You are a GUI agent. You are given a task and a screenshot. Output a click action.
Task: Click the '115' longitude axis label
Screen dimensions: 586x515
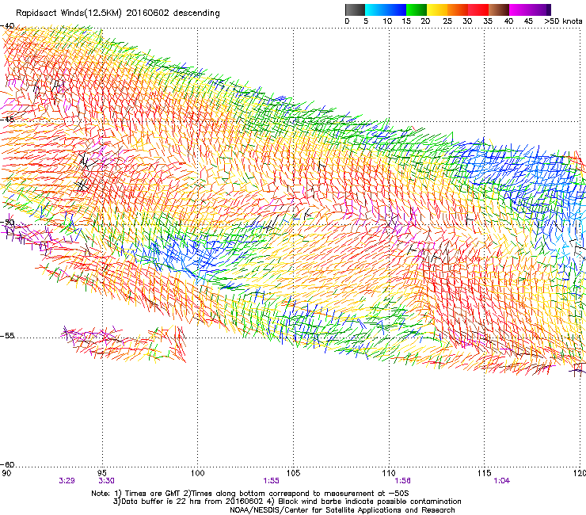pos(485,473)
